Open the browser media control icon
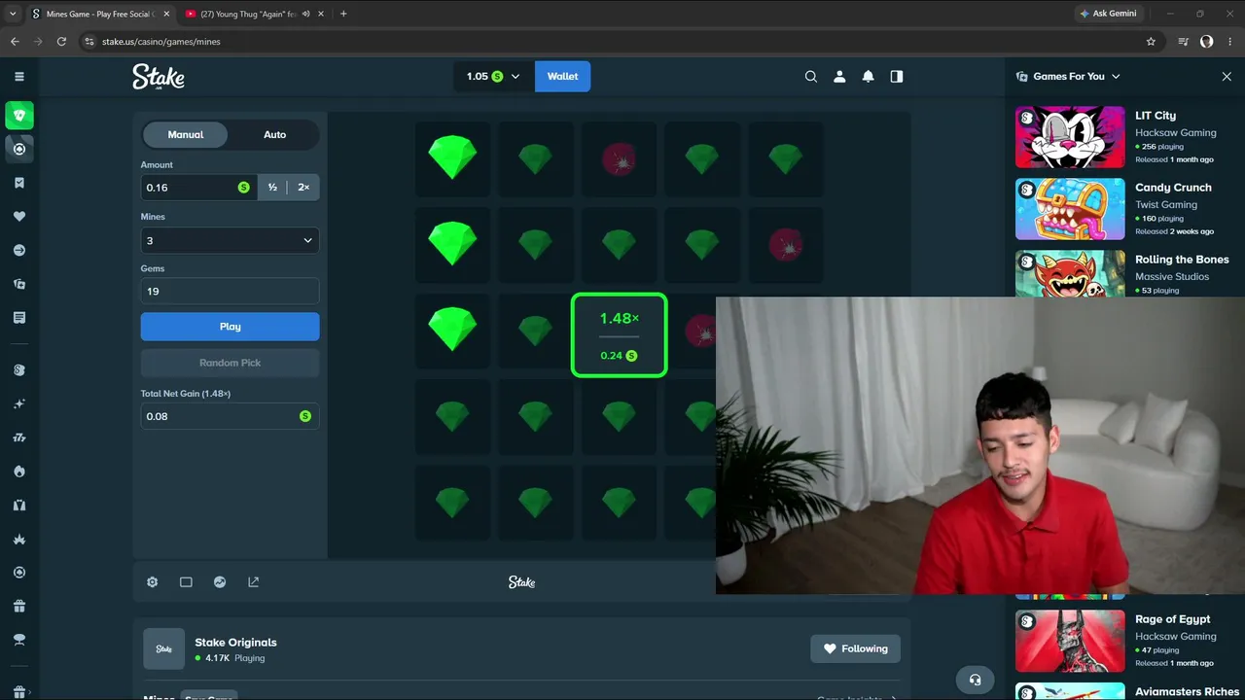Screen dimensions: 1245x700 [x=1183, y=42]
